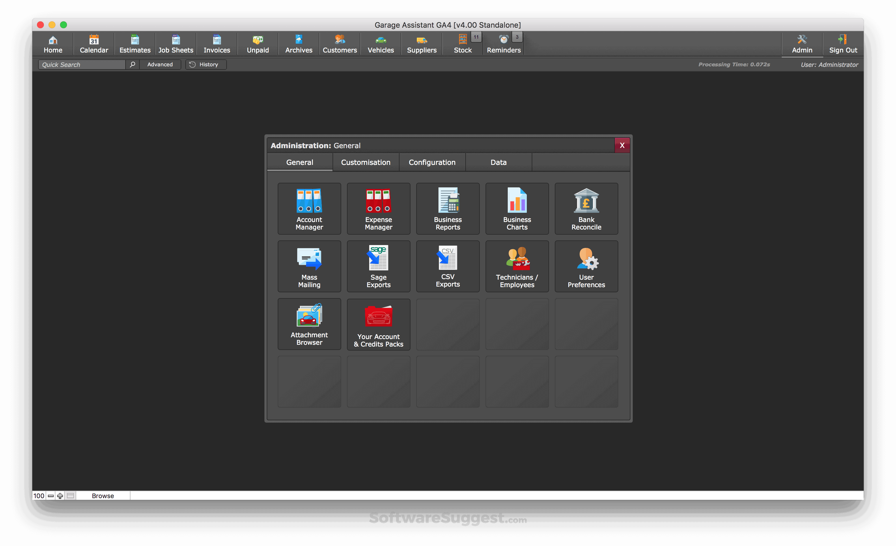Open Your Account & Credits Packs
The image size is (896, 546).
(378, 324)
